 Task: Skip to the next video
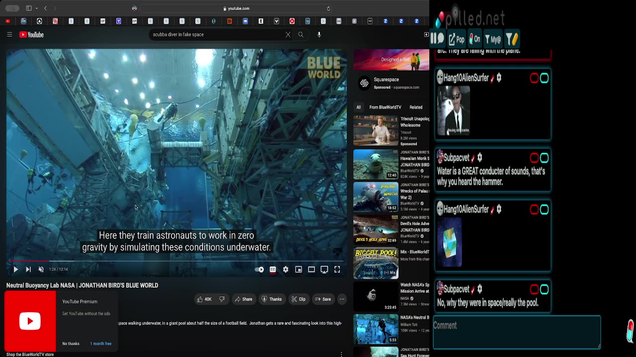(x=28, y=269)
